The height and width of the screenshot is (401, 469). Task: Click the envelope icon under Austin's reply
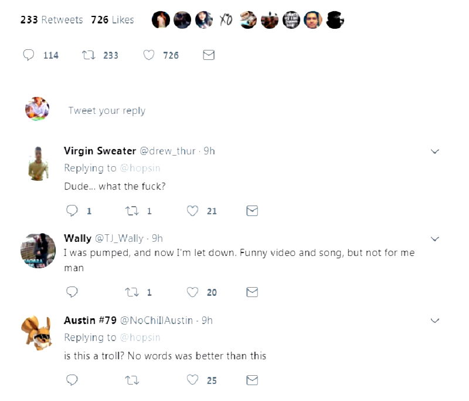(x=252, y=380)
